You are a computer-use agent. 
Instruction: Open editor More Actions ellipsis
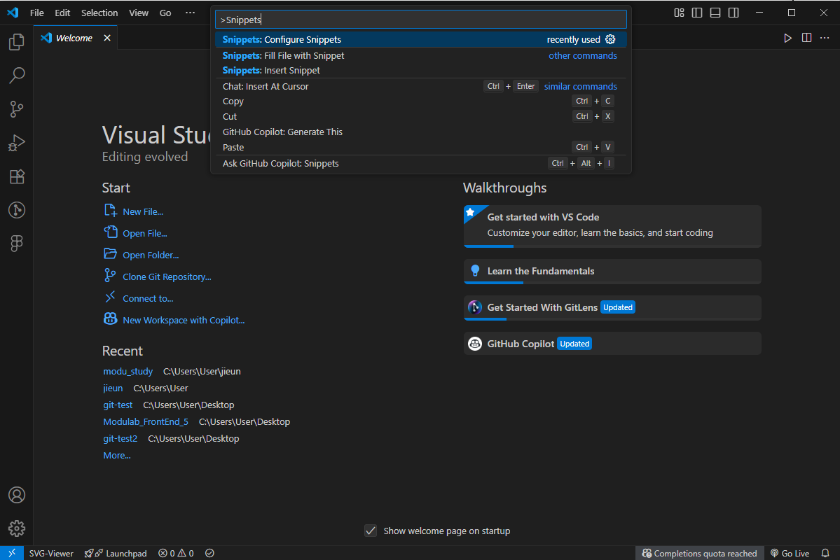(825, 38)
